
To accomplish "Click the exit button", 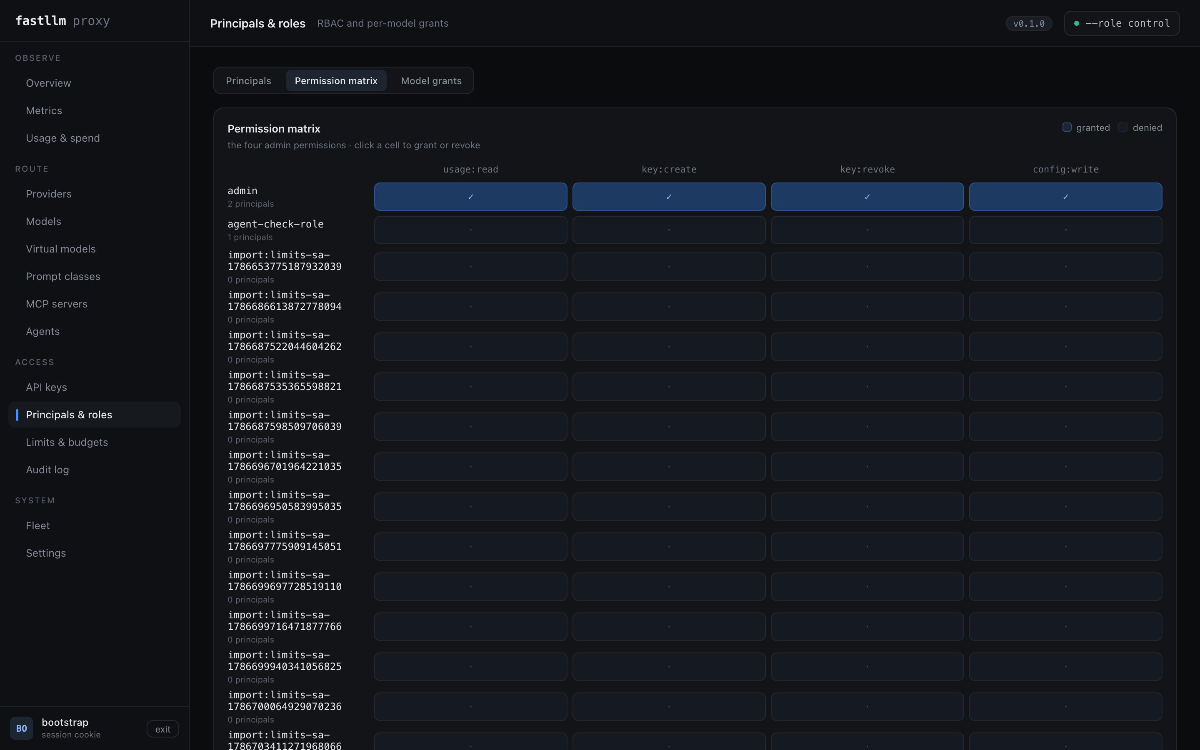I will coord(162,729).
